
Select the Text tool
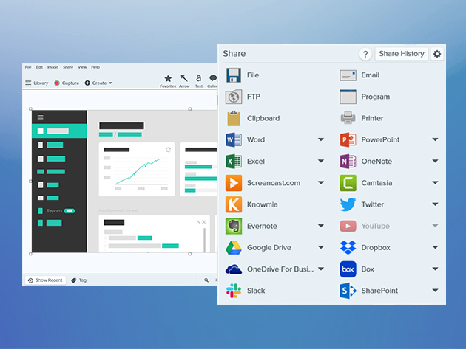point(198,81)
